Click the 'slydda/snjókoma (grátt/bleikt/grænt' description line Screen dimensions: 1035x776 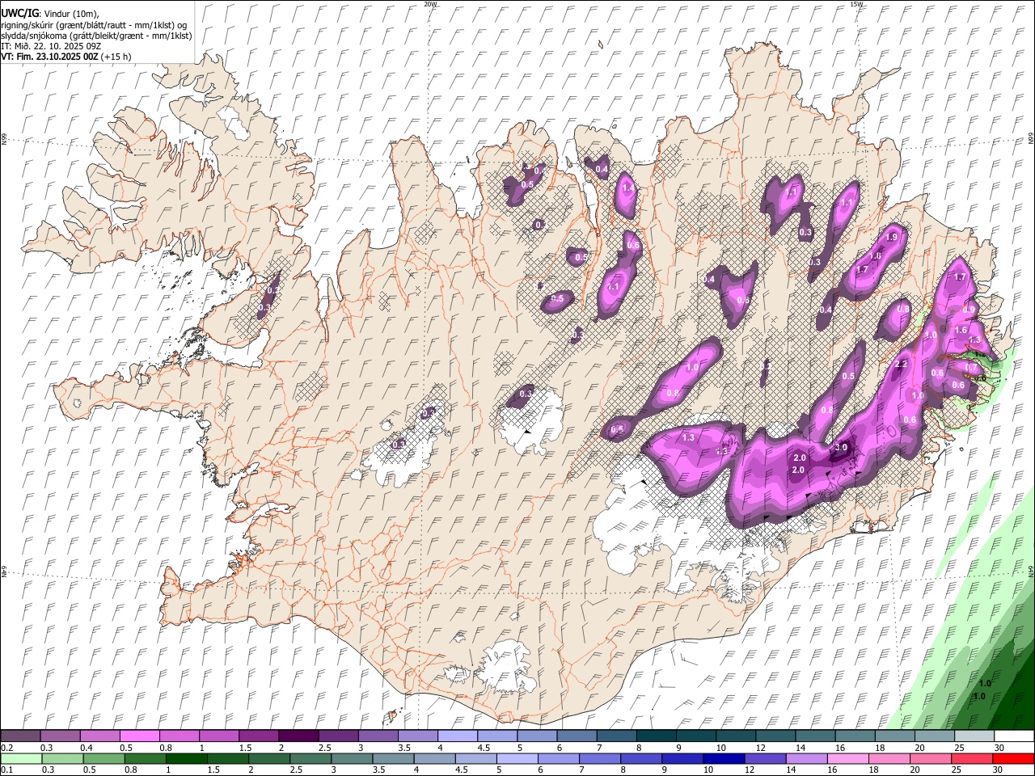96,36
